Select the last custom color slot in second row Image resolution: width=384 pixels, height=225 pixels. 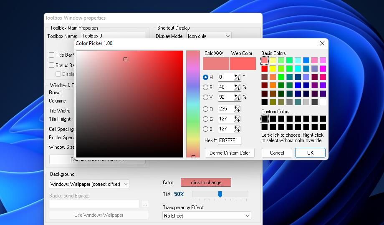point(323,127)
